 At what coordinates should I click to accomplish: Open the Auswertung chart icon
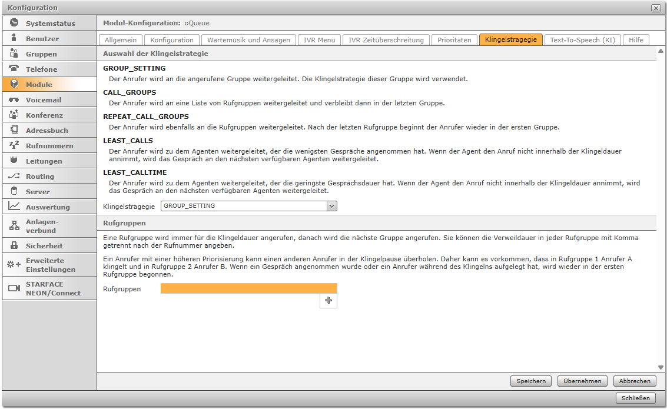click(14, 207)
